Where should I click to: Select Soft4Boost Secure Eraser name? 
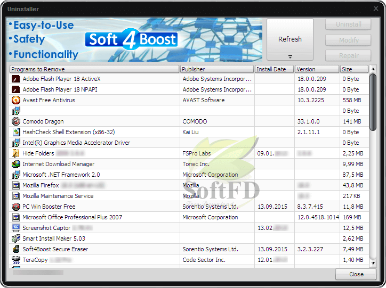(55, 249)
